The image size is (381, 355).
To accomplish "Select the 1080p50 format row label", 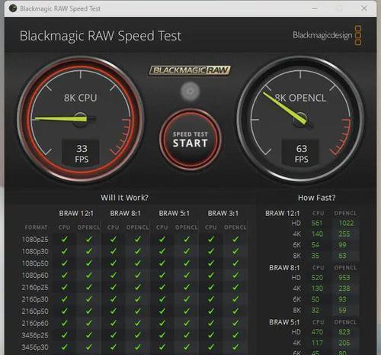I will pos(35,263).
